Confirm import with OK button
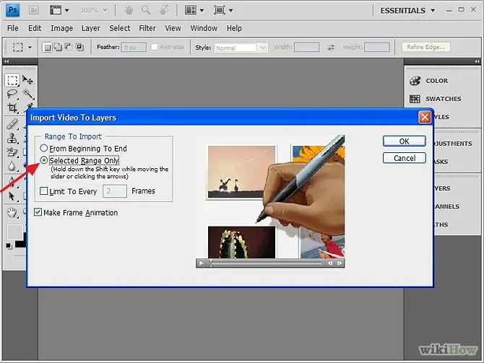The image size is (484, 363). pyautogui.click(x=405, y=141)
